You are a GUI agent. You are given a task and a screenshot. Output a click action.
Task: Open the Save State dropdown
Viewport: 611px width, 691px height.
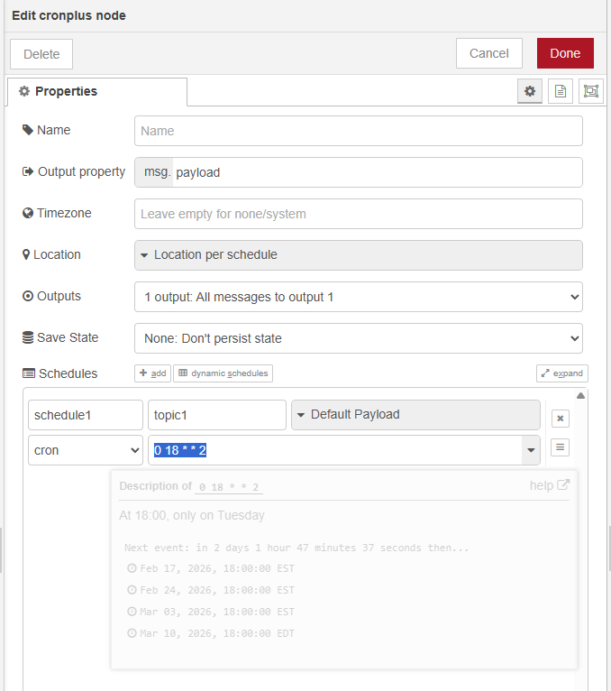pos(358,338)
